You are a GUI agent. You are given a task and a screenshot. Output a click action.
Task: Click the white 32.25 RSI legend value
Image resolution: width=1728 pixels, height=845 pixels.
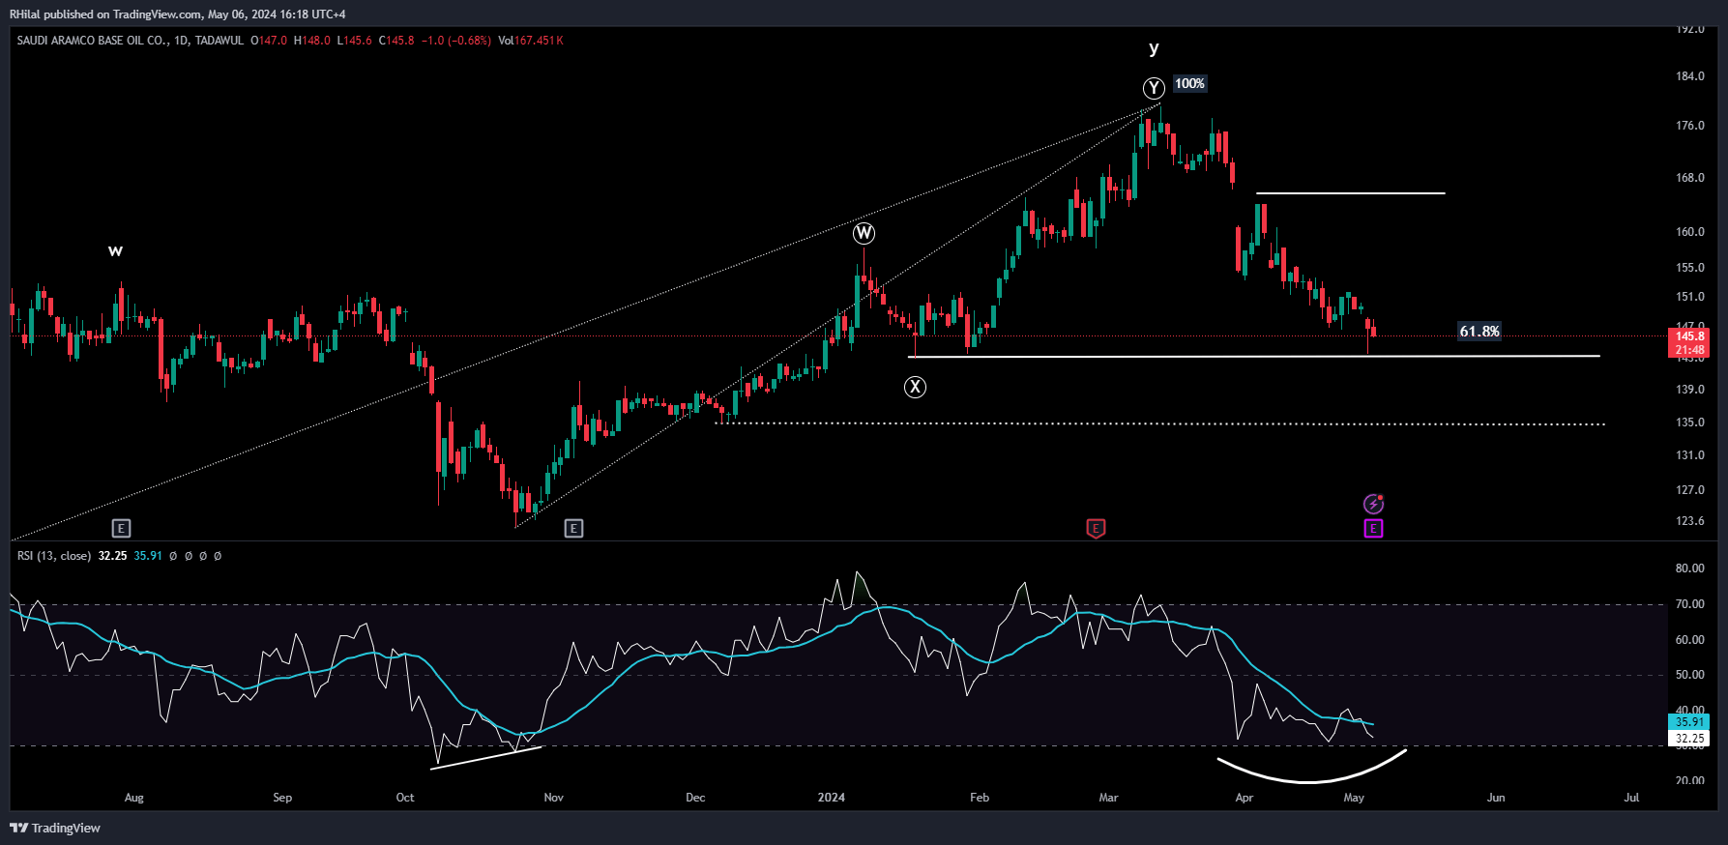tap(112, 556)
